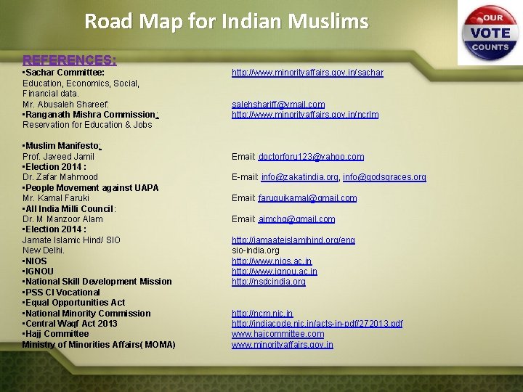Select the All India Milli Council text
This screenshot has width=523, height=392.
click(69, 209)
